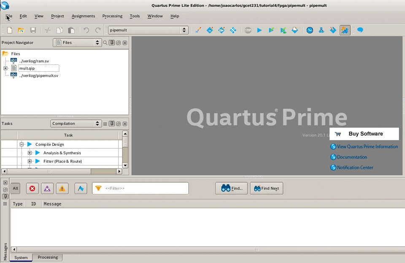Viewport: 405px width, 263px height.
Task: Toggle the blue flag messages filter
Action: [81, 189]
